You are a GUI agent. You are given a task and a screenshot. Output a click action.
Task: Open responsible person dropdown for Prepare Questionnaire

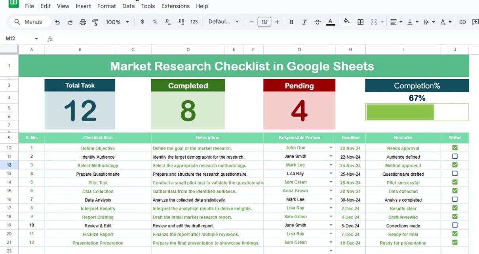pos(331,173)
